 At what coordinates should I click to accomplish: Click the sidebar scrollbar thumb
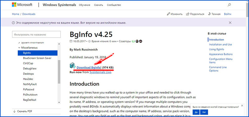(59, 72)
